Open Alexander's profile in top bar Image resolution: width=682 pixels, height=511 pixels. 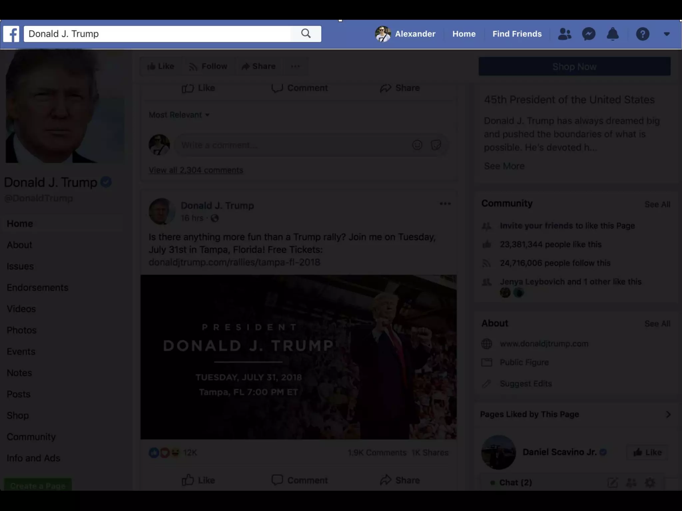point(405,34)
